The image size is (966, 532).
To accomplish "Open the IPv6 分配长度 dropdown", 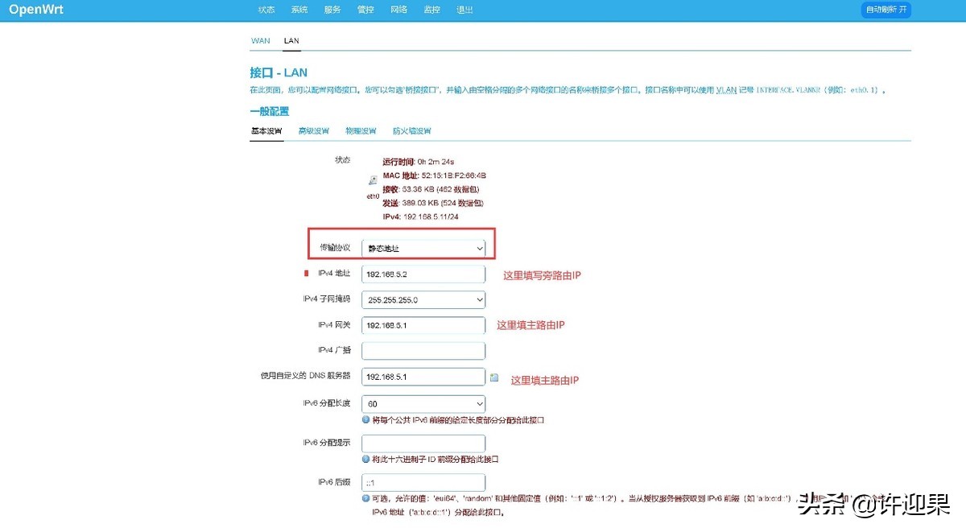I will (423, 402).
